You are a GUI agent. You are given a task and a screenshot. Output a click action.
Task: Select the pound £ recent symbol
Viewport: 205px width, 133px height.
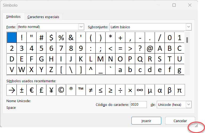click(x=41, y=90)
